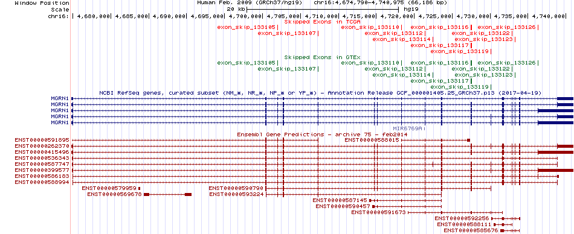Open red TCGA exon_skip_133126 label
The width and height of the screenshot is (574, 234).
507,27
